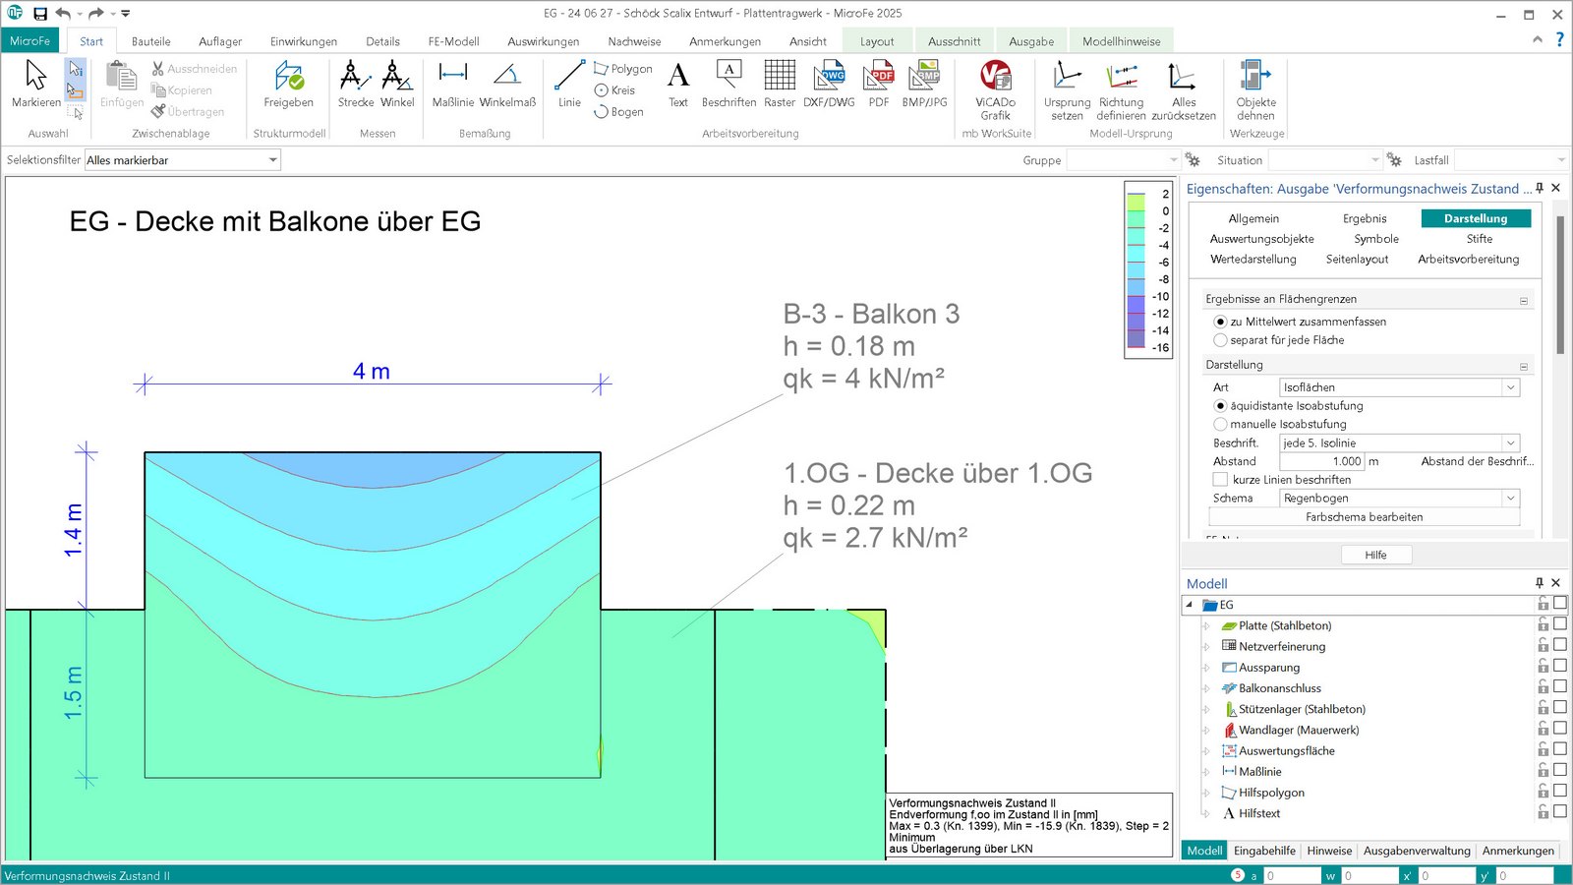Open the Schema 'Regenbogen' dropdown

(x=1510, y=499)
